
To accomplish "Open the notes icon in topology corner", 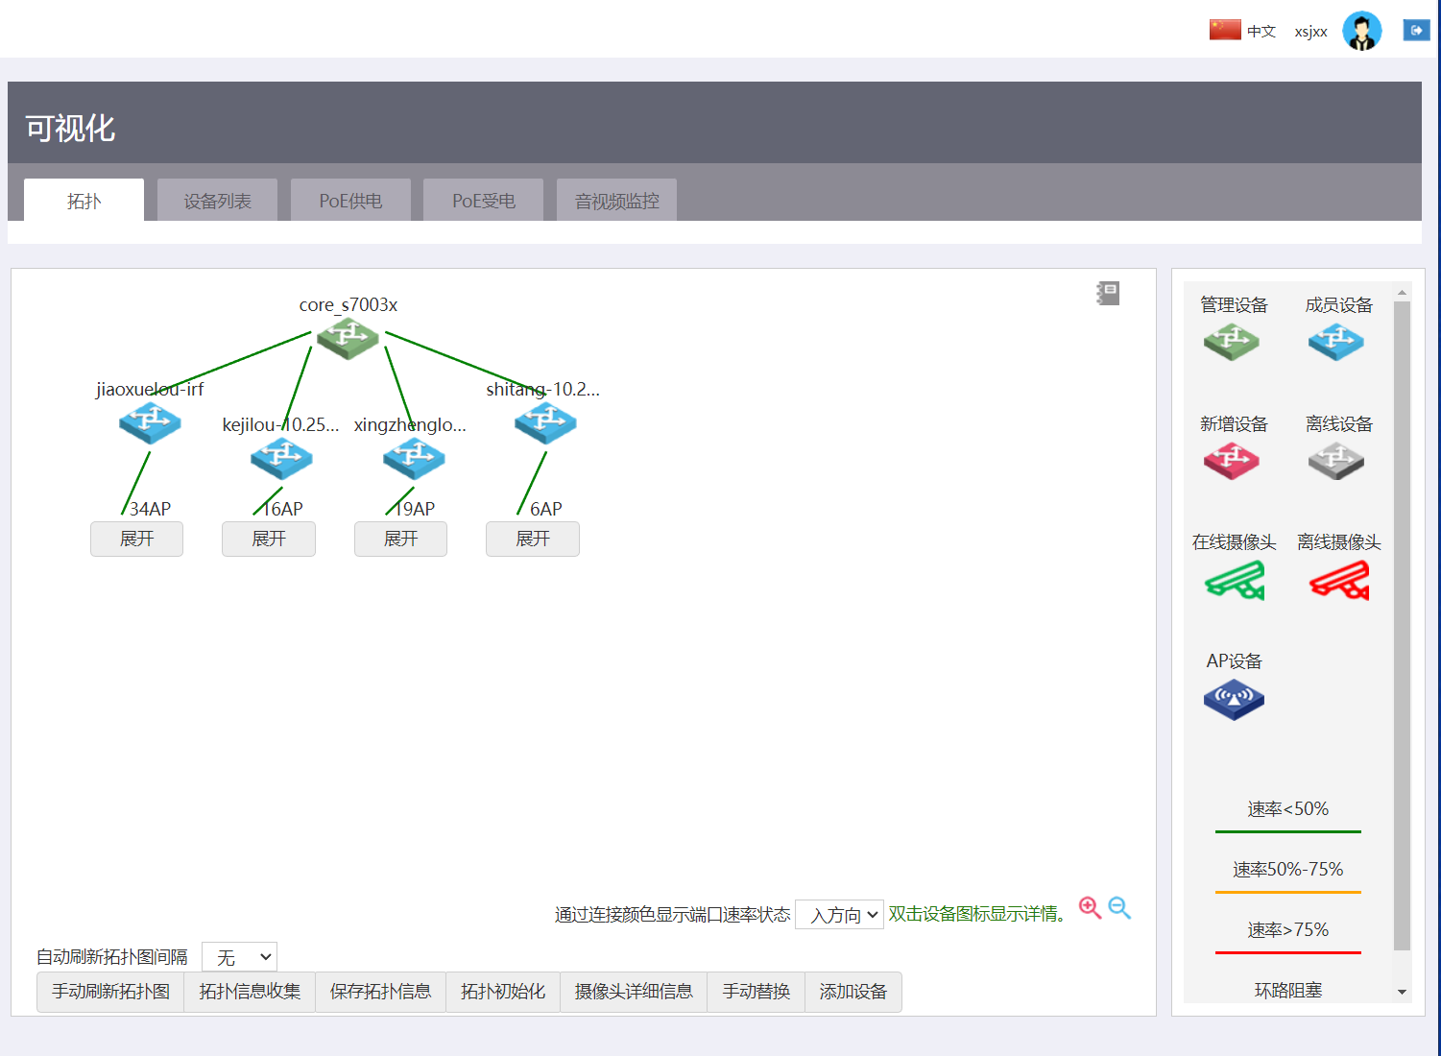I will [1108, 293].
